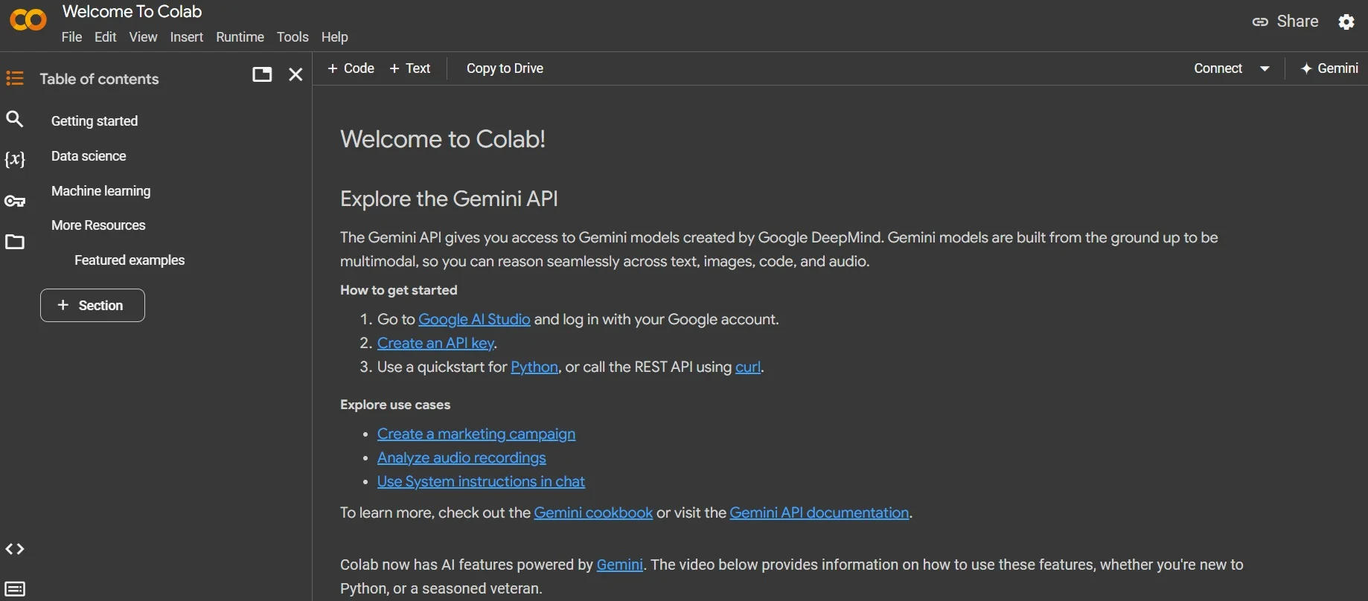The height and width of the screenshot is (601, 1368).
Task: Open the Create an API key link
Action: 435,344
